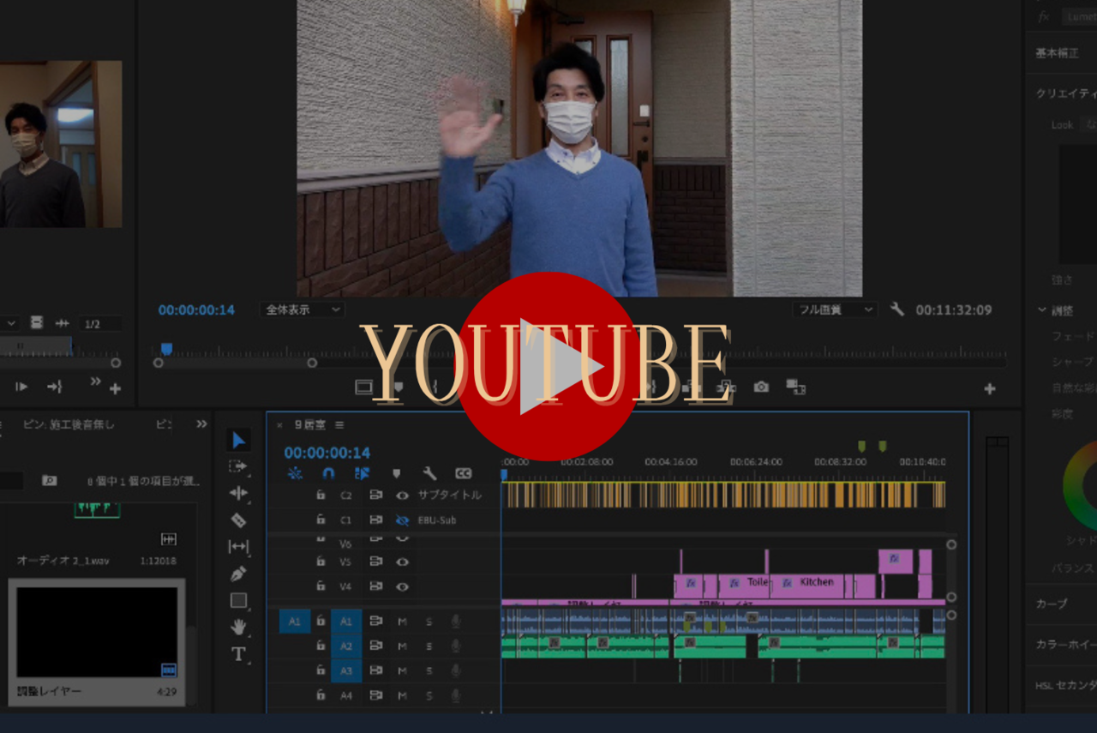Open Source Monitor 1/2 resolution dropdown

[100, 323]
